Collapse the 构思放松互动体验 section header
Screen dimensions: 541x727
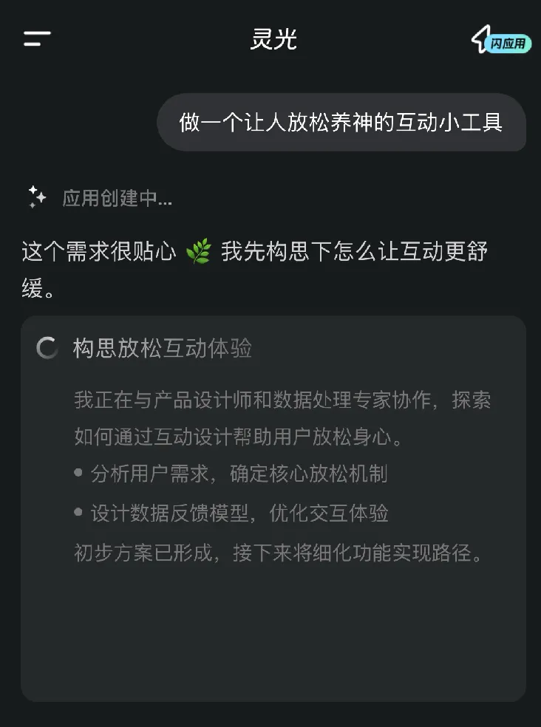163,349
